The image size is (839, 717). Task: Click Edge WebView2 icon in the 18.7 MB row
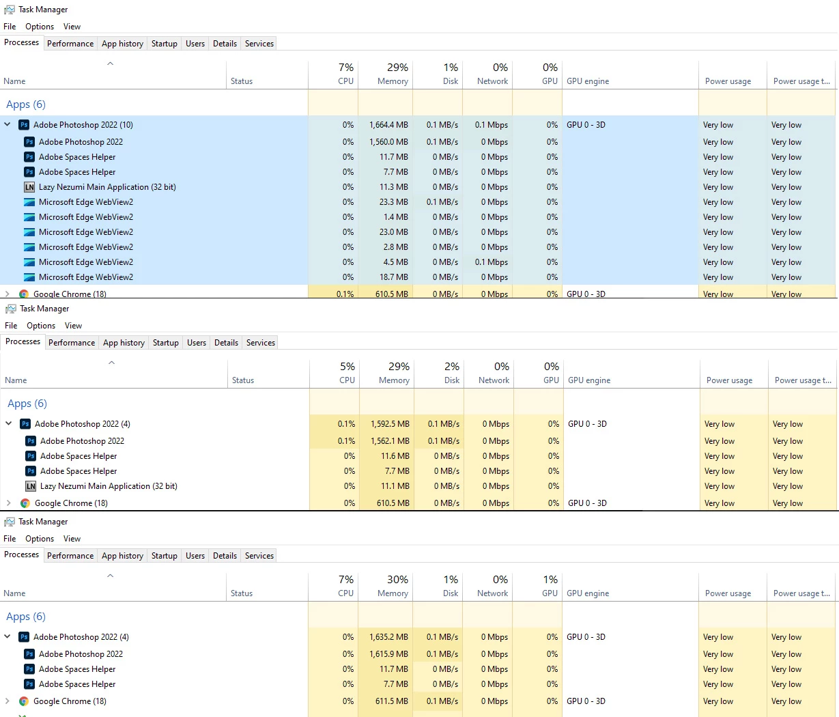[29, 277]
